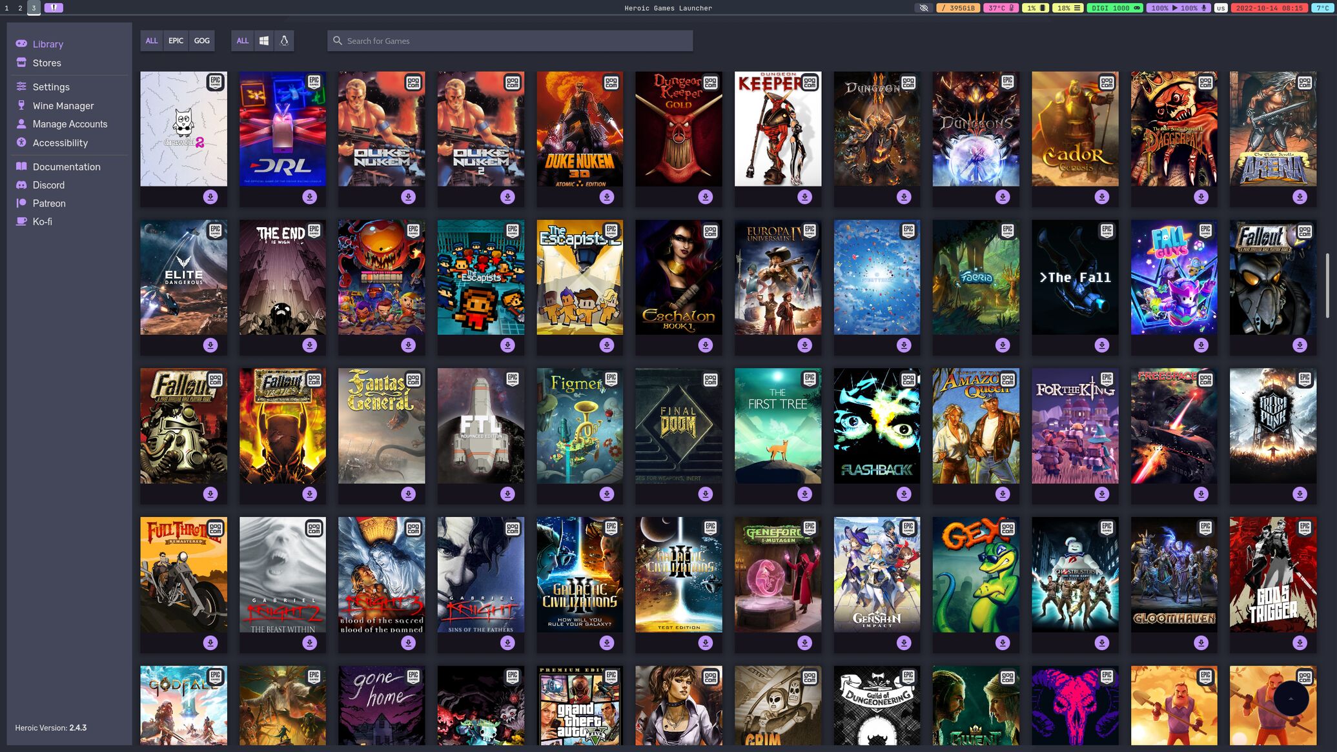This screenshot has height=752, width=1337.
Task: Click the scroll-to-top round button
Action: (x=1291, y=698)
